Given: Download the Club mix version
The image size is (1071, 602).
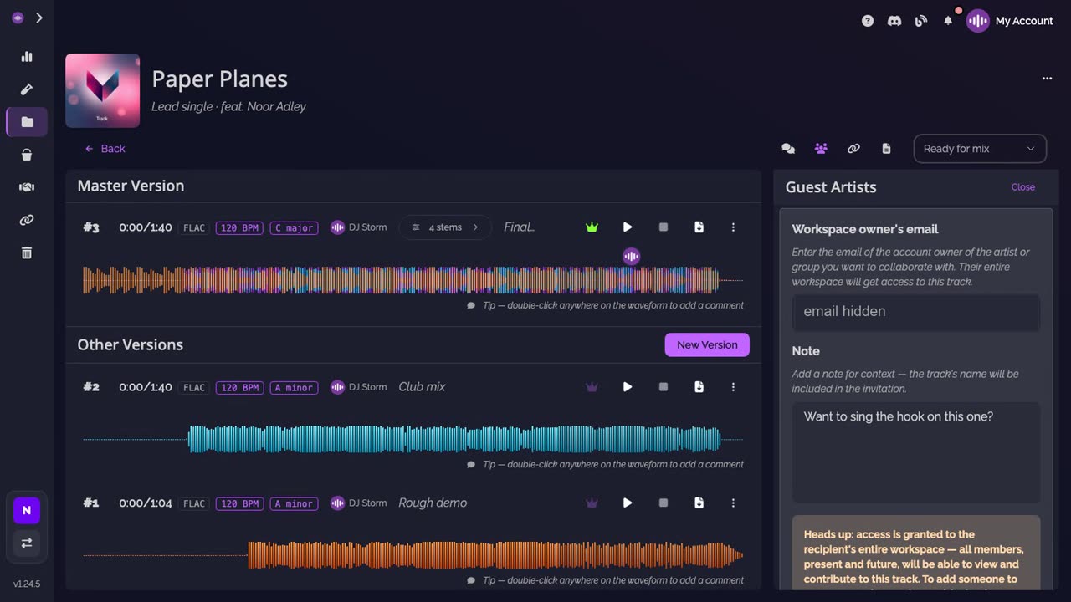Looking at the screenshot, I should [x=699, y=387].
